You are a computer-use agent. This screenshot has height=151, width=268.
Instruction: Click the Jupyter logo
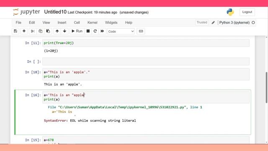pos(26,12)
